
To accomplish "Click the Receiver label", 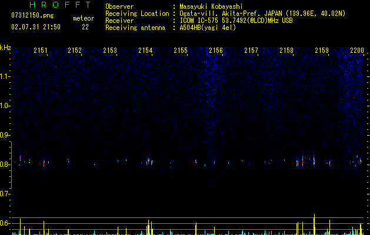I will pos(119,21).
